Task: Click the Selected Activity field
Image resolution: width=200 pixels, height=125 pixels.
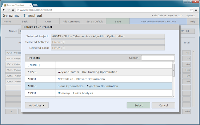Action: pos(108,42)
